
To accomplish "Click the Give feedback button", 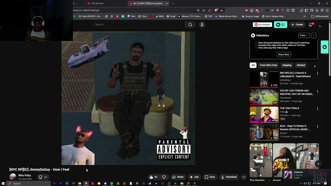I will click(x=262, y=25).
